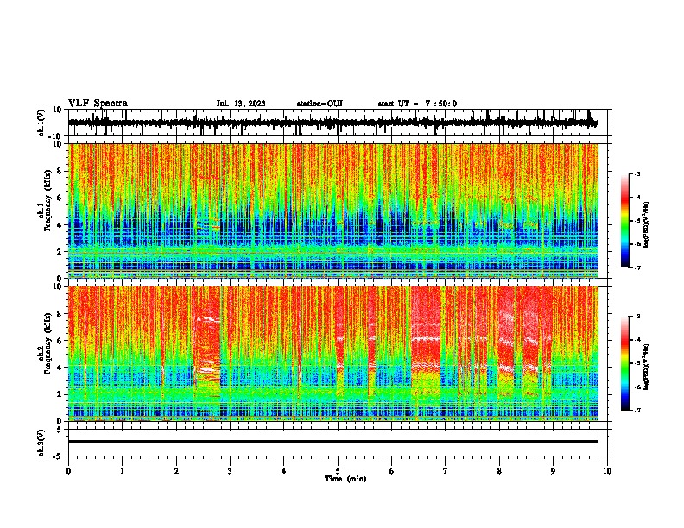Screen dimensions: 684x528
Task: Click the "-3" tick on upper colorbar
Action: tap(636, 173)
